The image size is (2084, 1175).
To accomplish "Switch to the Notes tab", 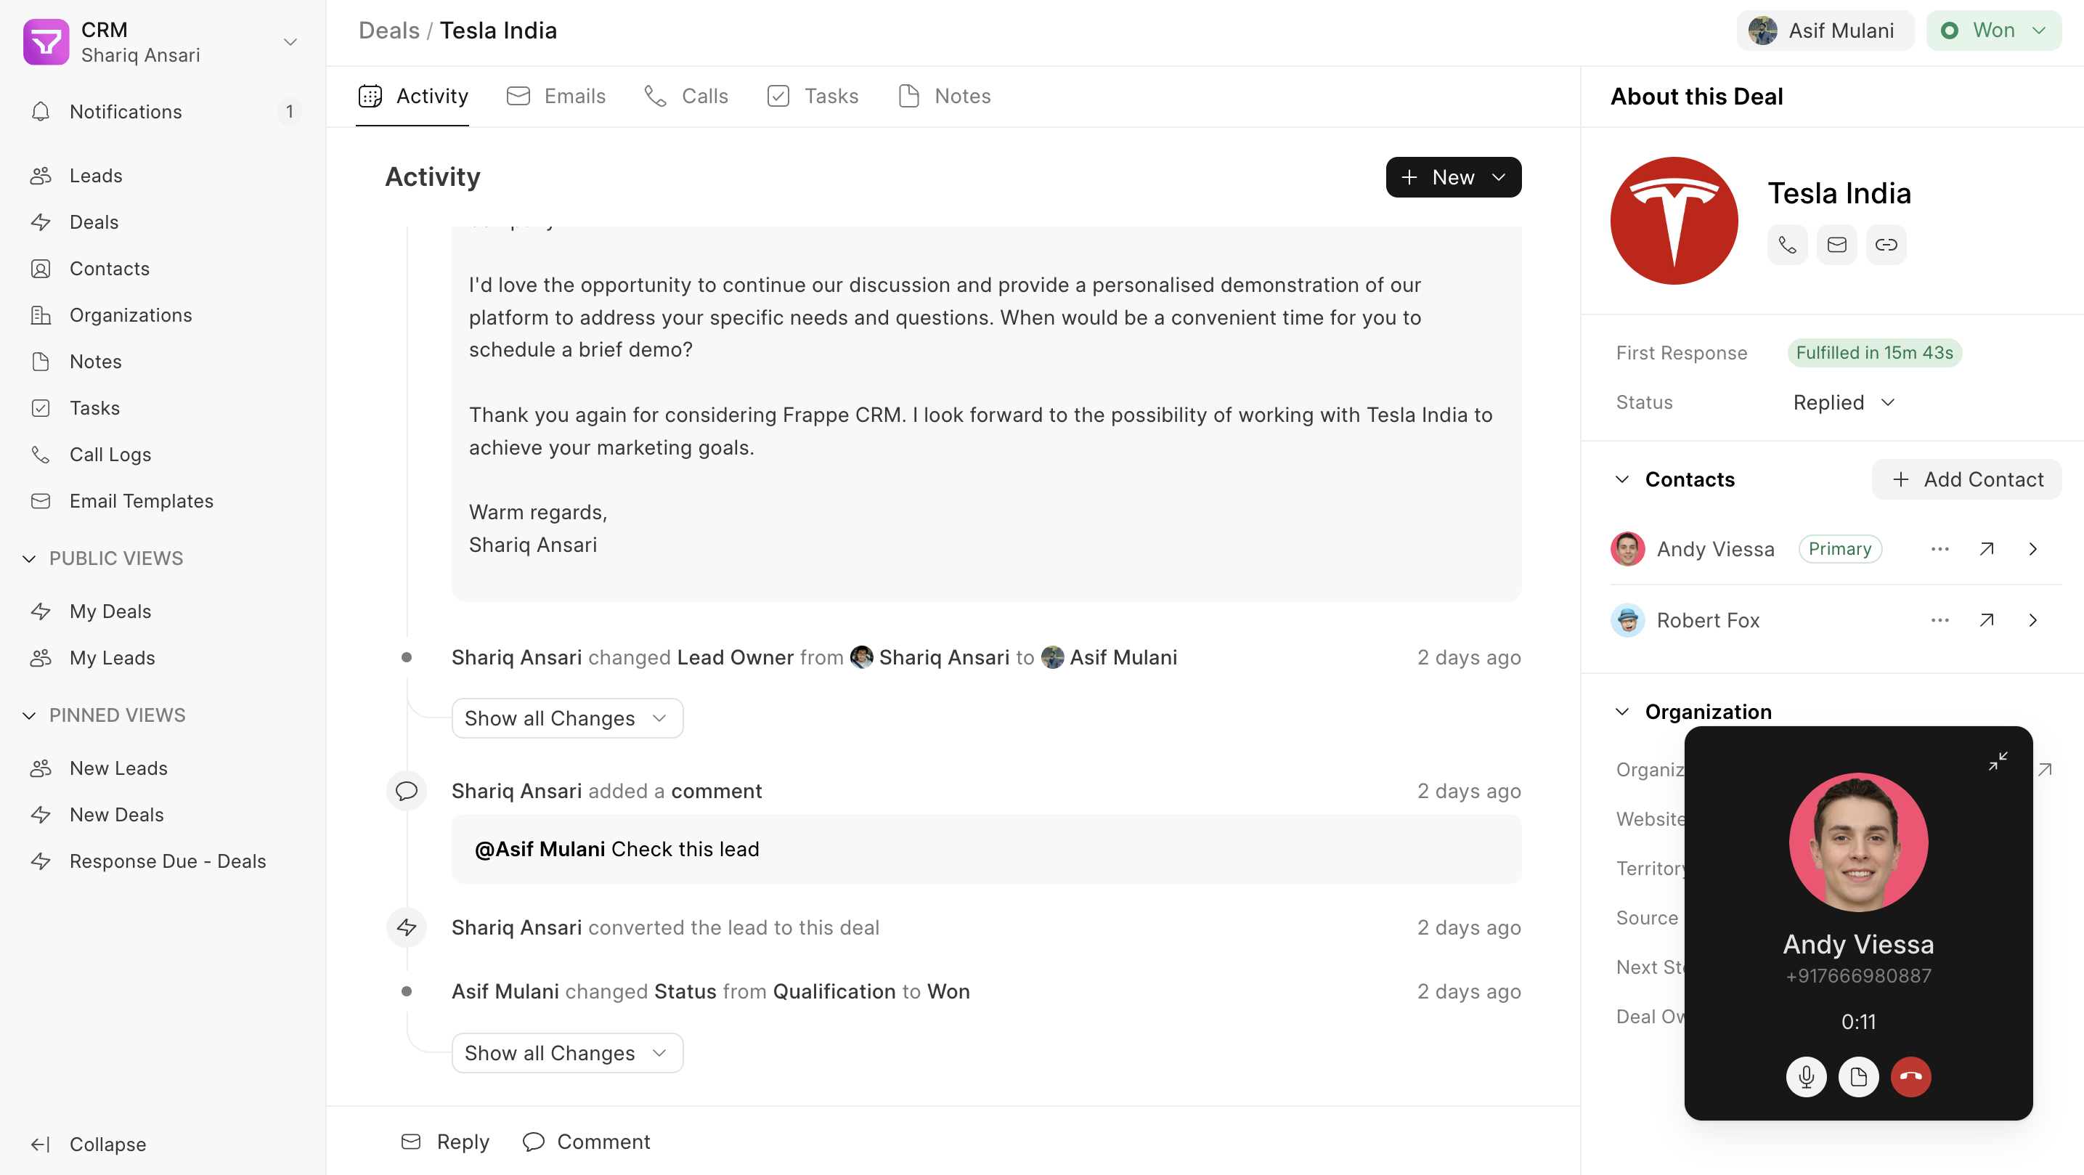I will coord(944,97).
